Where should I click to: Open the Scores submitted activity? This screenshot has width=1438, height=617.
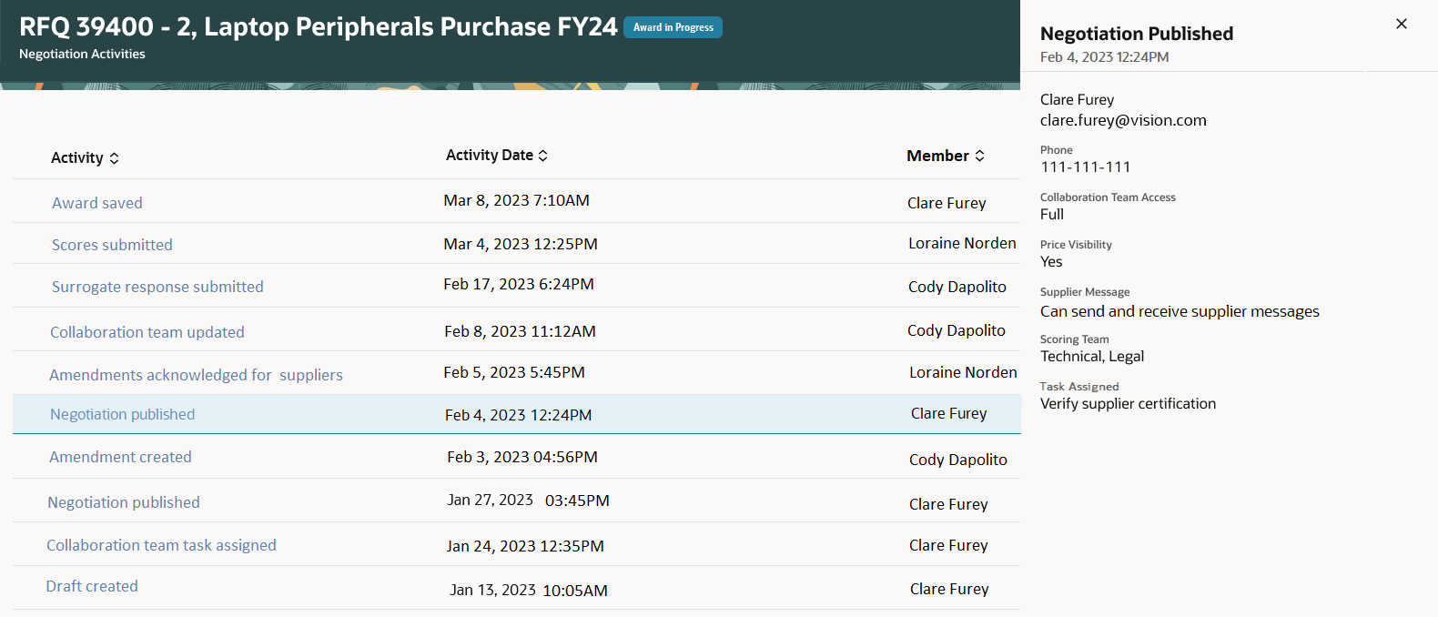point(112,245)
